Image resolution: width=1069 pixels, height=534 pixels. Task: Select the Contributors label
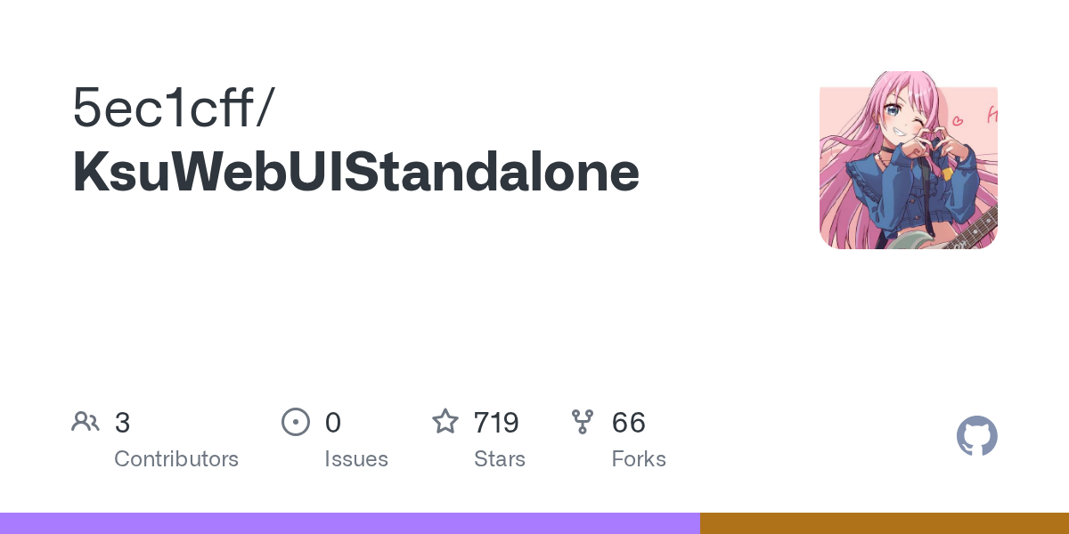tap(176, 459)
